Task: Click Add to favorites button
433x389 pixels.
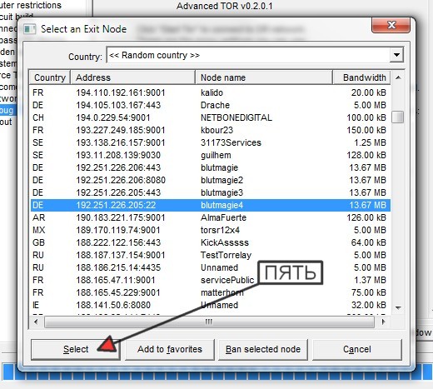Action: click(x=170, y=350)
